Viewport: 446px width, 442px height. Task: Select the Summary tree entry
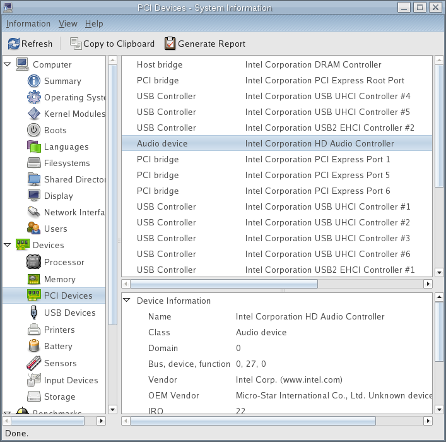tap(62, 81)
